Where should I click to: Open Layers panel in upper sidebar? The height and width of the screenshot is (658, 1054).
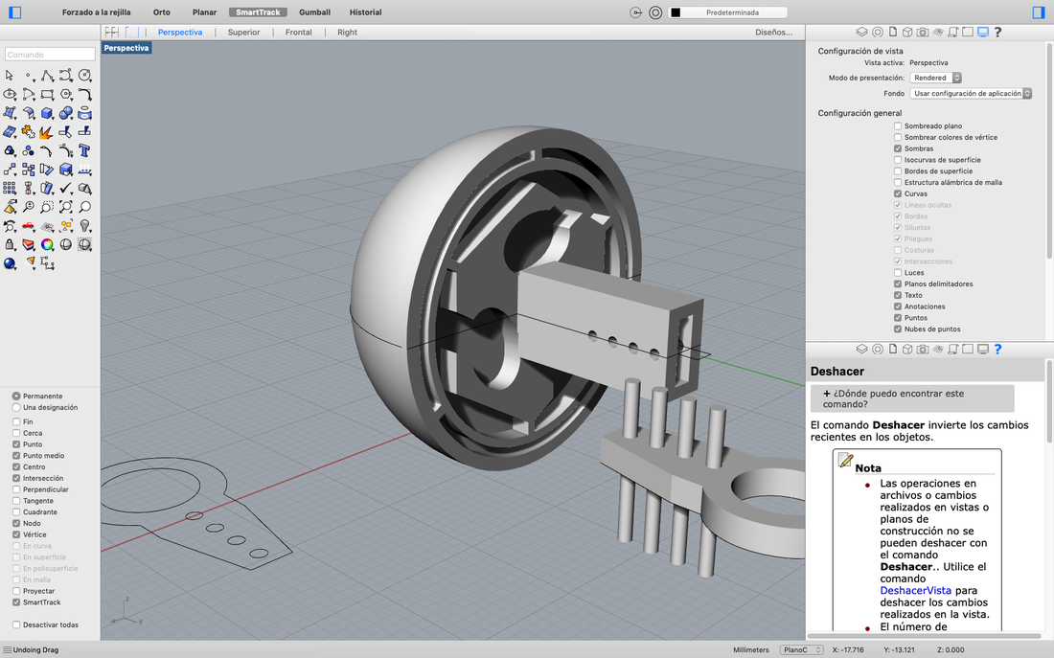click(x=861, y=32)
